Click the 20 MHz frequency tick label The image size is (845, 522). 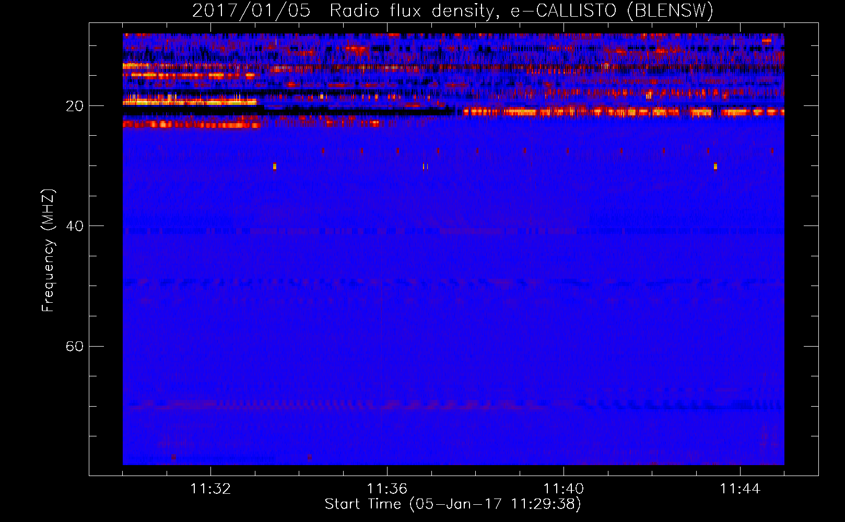click(x=74, y=106)
